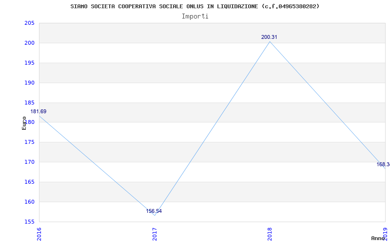Select the 2016 x-axis label
This screenshot has height=243, width=390.
click(39, 234)
